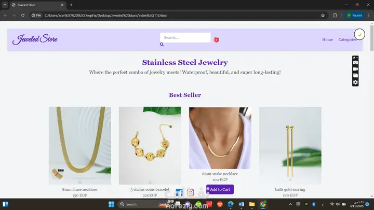Start recording with the video camera icon
The height and width of the screenshot is (210, 374).
pos(355,69)
